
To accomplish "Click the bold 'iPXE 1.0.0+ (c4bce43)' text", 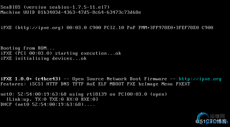I will click(x=31, y=79).
